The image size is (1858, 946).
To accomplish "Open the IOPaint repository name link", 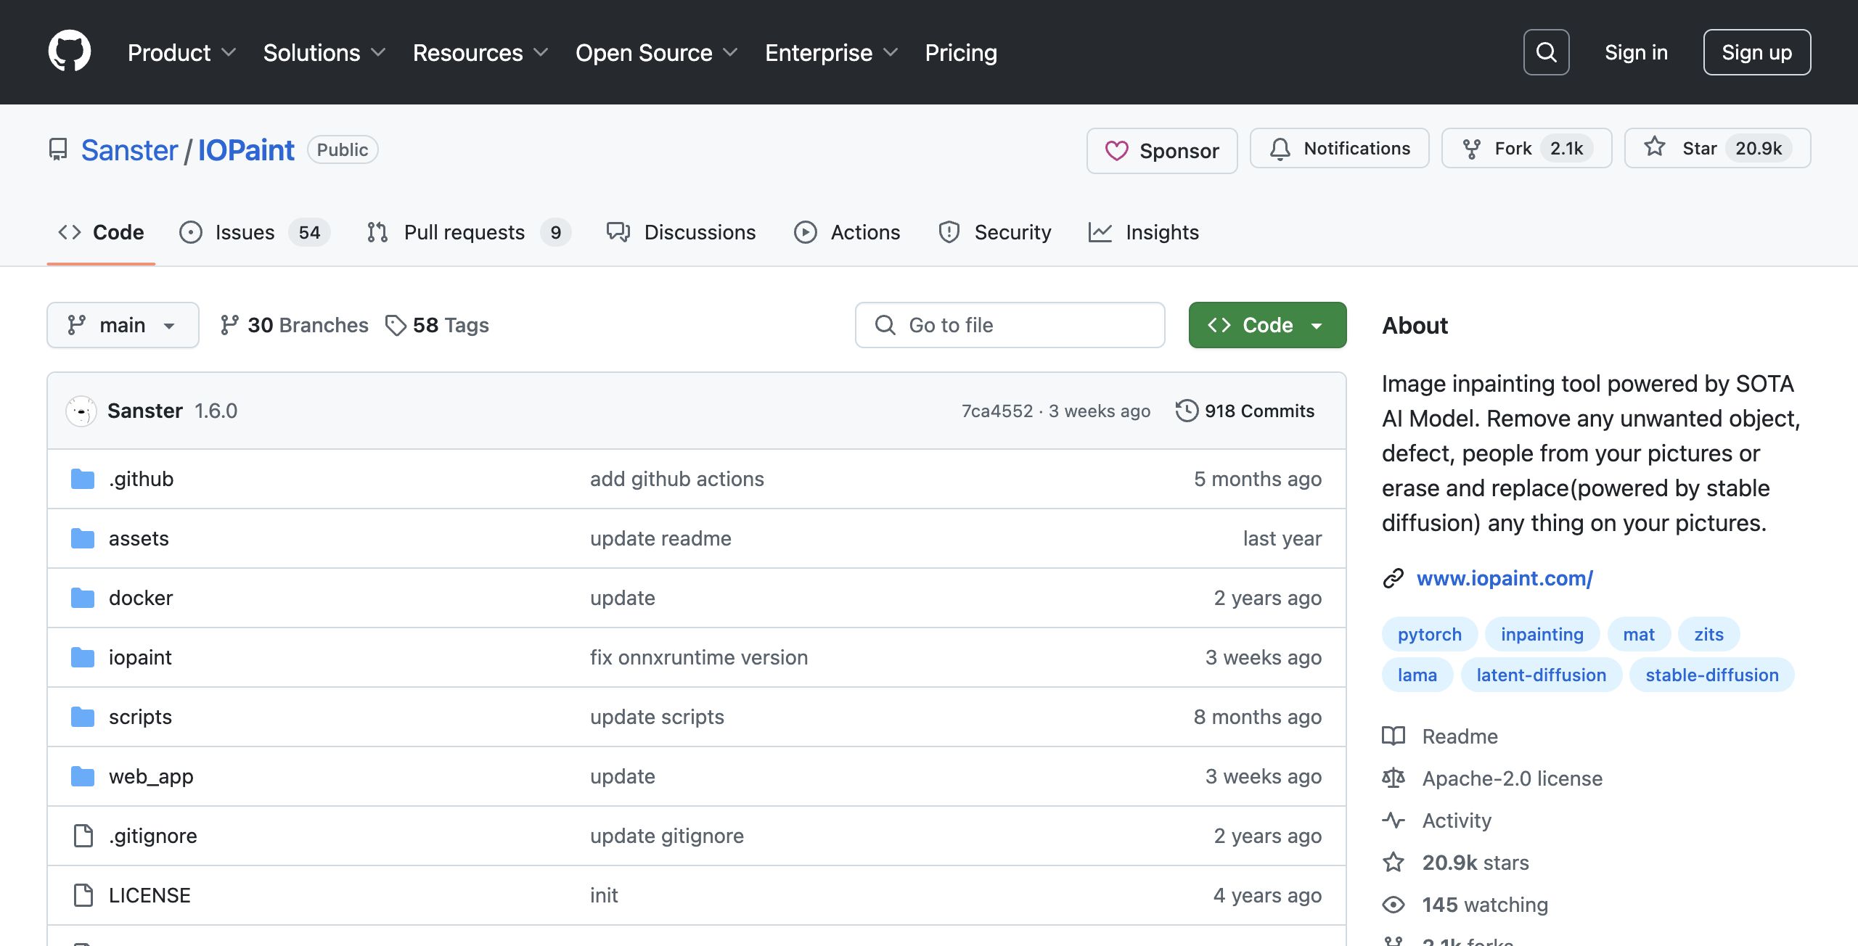I will coord(246,150).
